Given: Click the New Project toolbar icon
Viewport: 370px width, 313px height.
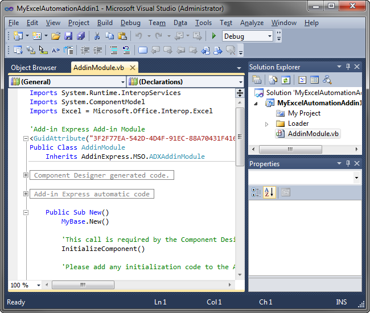Looking at the screenshot, I should 18,36.
